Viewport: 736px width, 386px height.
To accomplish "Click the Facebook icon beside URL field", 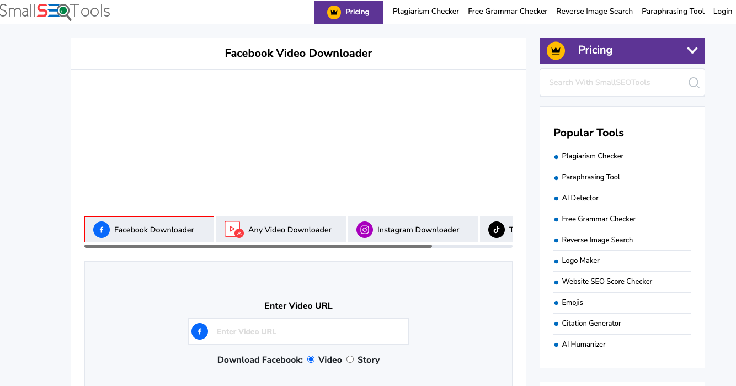I will (x=200, y=331).
